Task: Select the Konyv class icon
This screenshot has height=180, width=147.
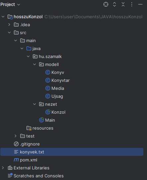Action: (48, 73)
